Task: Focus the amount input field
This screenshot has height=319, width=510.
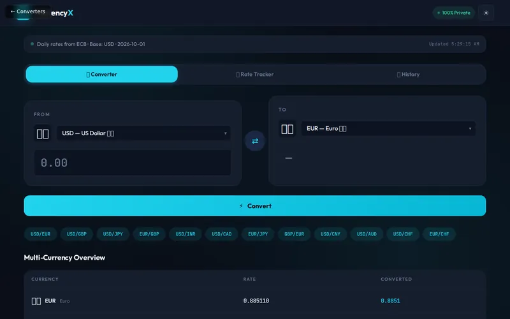Action: [133, 163]
